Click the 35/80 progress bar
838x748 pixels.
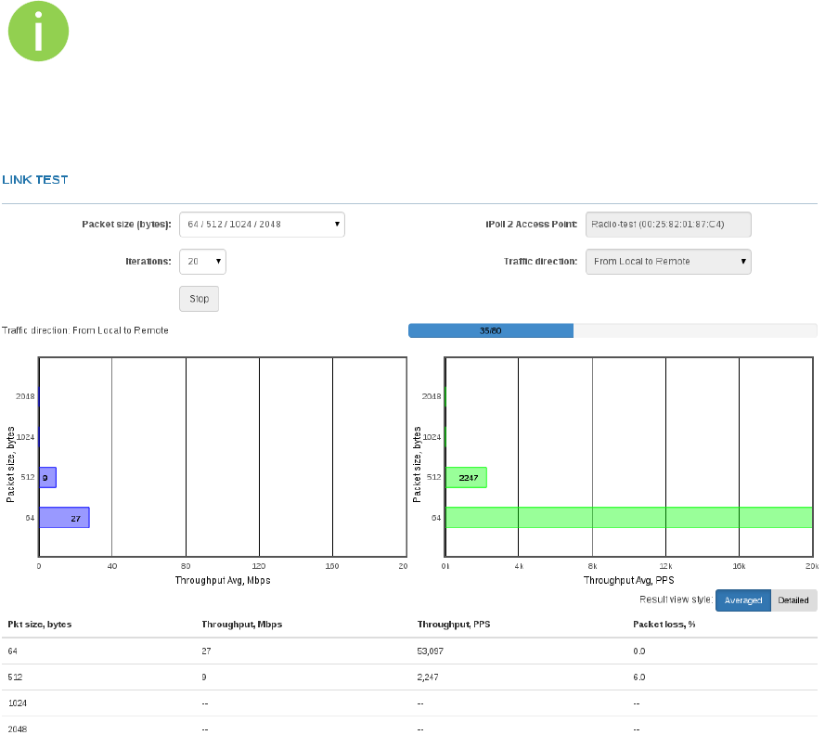(x=612, y=330)
